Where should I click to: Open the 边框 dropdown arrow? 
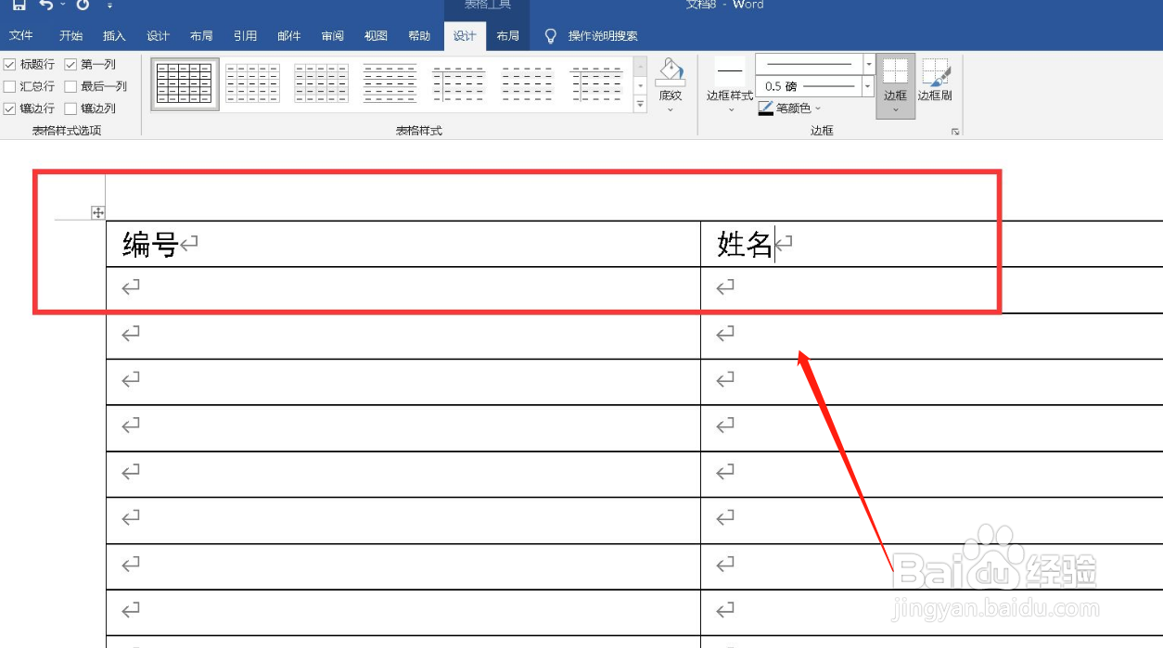[895, 109]
